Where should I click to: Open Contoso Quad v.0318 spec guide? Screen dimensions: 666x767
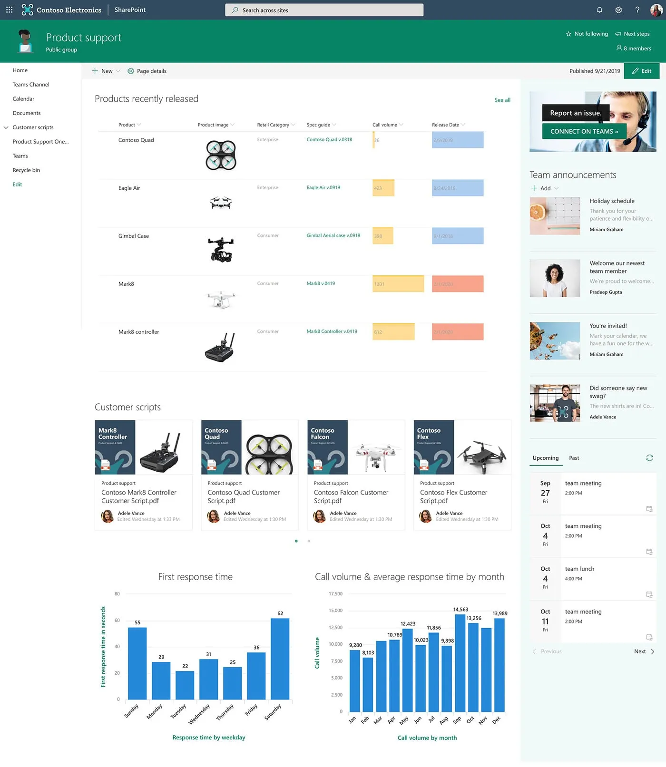[x=329, y=139]
